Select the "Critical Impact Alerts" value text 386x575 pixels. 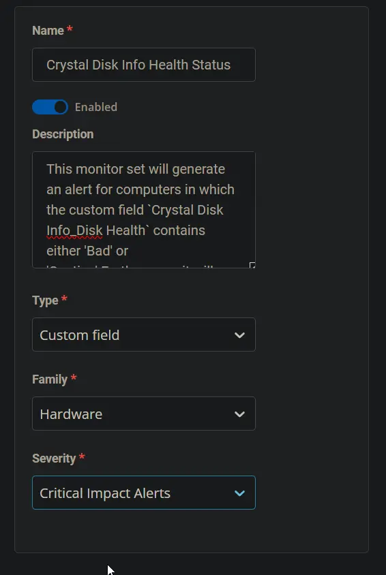point(105,493)
